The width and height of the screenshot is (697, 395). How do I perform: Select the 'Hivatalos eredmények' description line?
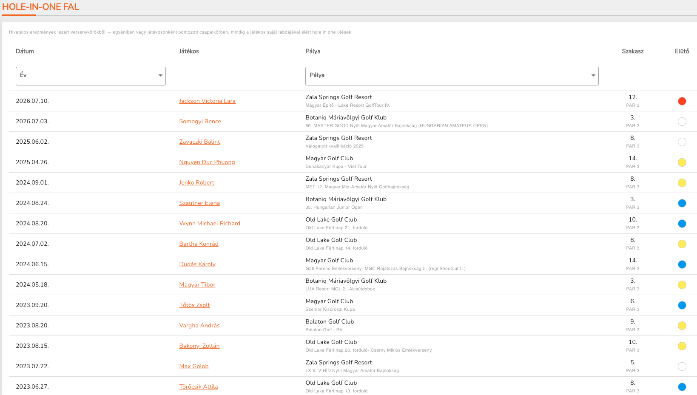180,32
